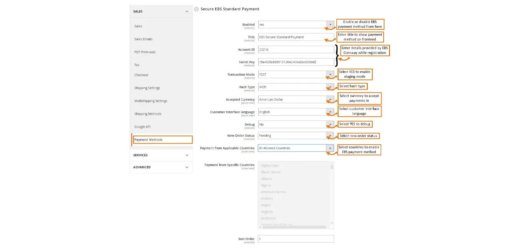
Task: Open Sales Emails in sidebar
Action: [x=144, y=39]
